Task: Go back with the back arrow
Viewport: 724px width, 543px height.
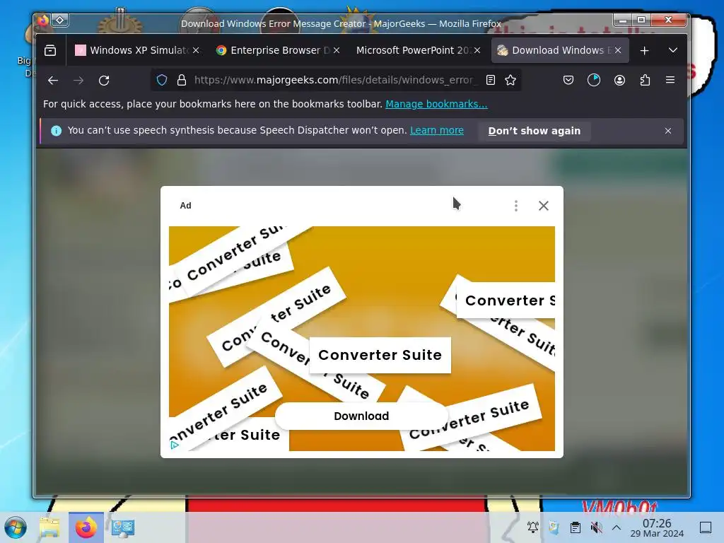Action: (x=53, y=81)
